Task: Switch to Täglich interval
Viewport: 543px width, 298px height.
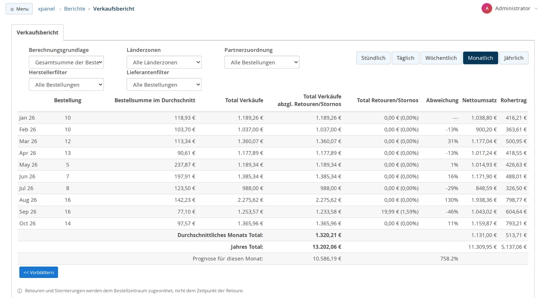Action: click(x=405, y=58)
